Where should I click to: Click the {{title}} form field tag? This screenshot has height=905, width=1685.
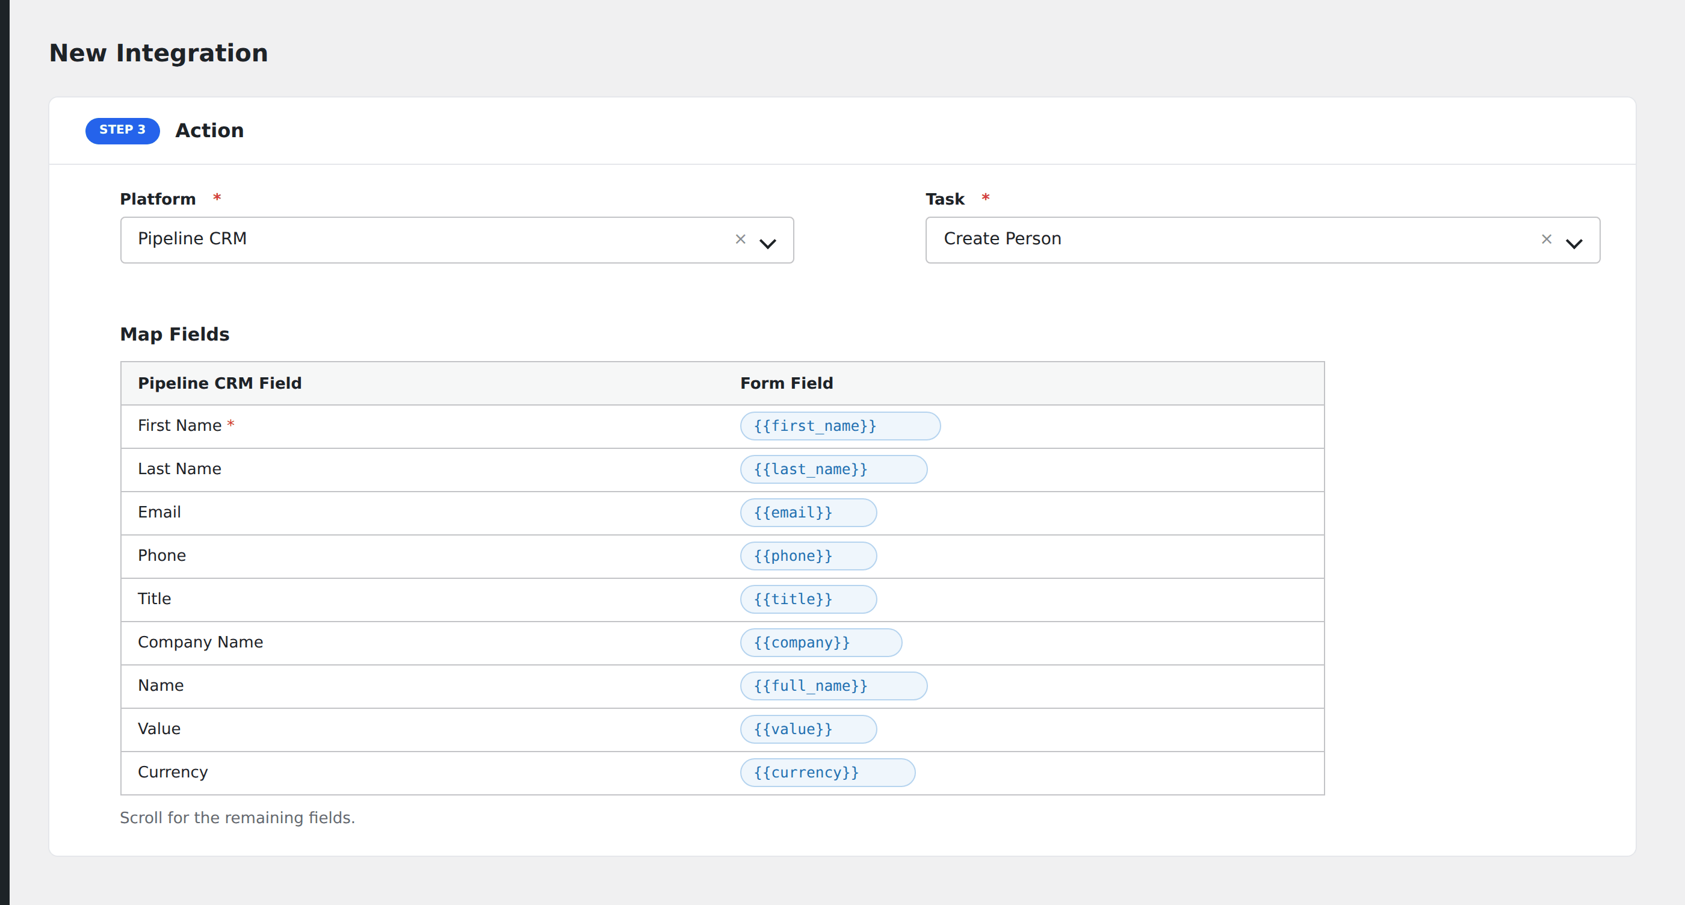coord(808,599)
